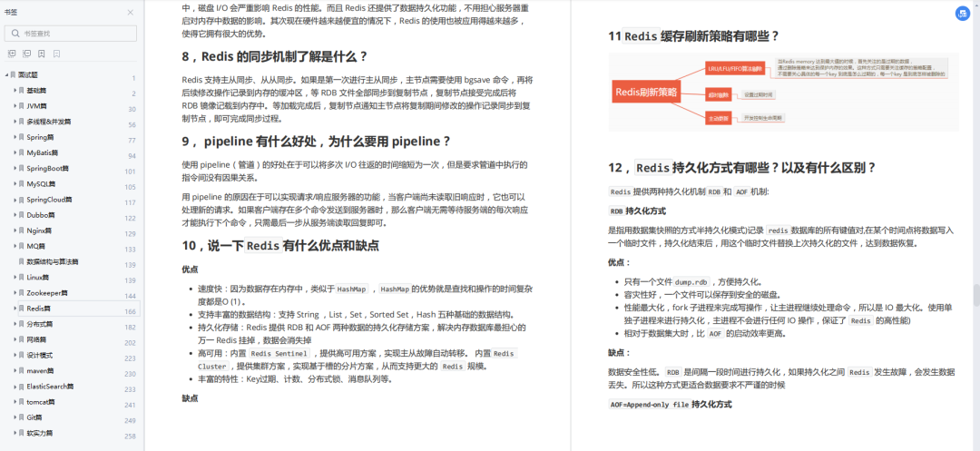Open the SpringCloud篇 bookmark

point(49,200)
